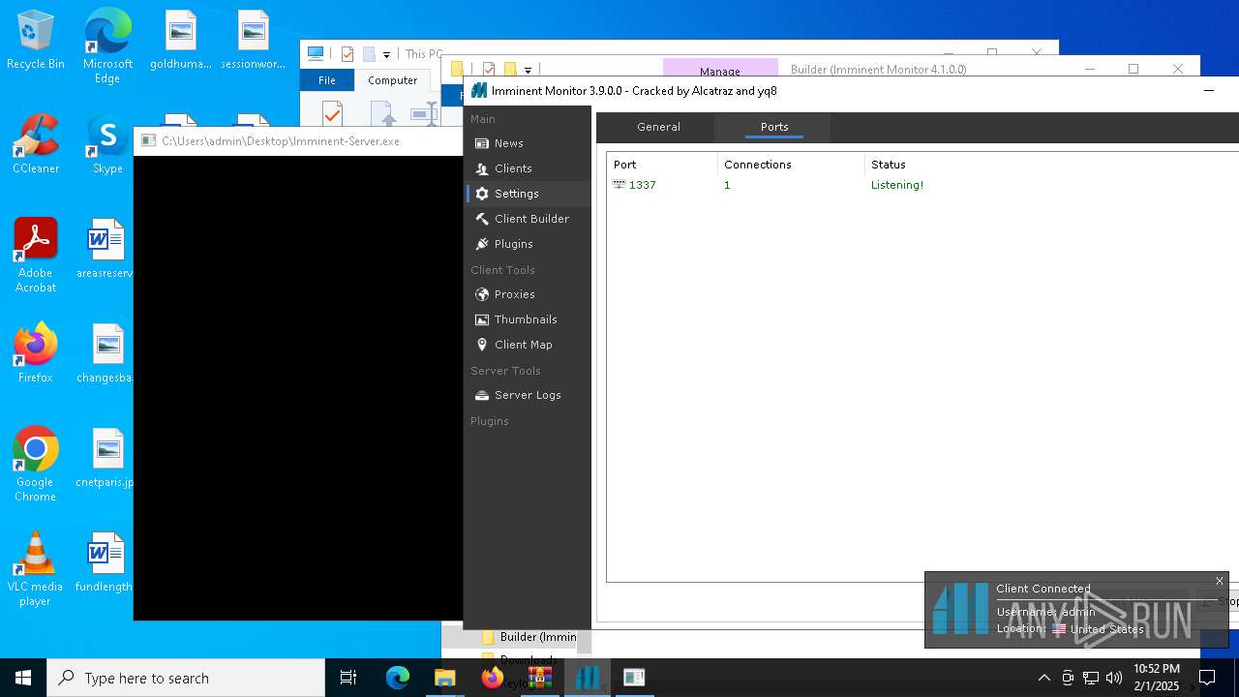The width and height of the screenshot is (1239, 697).
Task: Select Settings in the sidebar
Action: [x=528, y=194]
